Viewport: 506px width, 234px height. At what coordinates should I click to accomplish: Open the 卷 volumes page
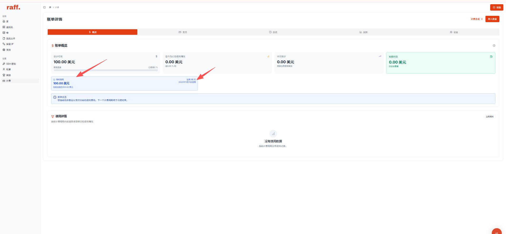[x=7, y=33]
